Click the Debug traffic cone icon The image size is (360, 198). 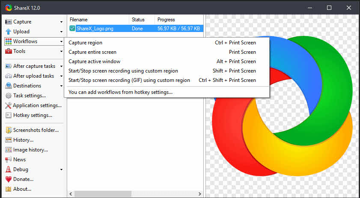point(8,169)
